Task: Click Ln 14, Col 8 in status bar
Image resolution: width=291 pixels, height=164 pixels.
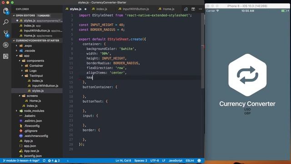Action: coord(123,160)
